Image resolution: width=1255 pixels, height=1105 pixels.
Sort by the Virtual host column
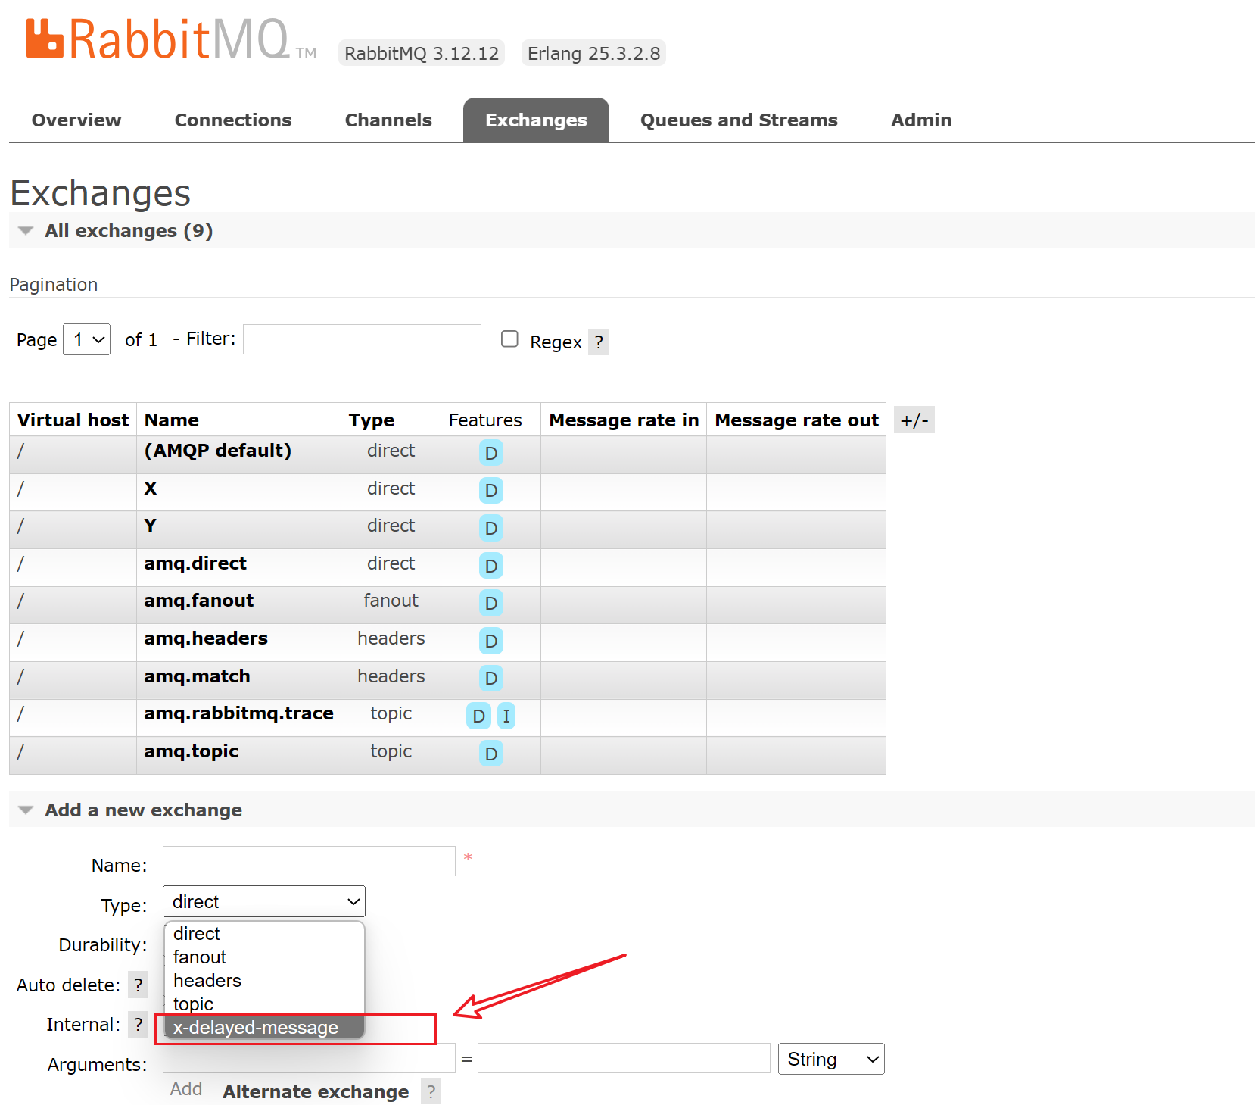pos(73,420)
